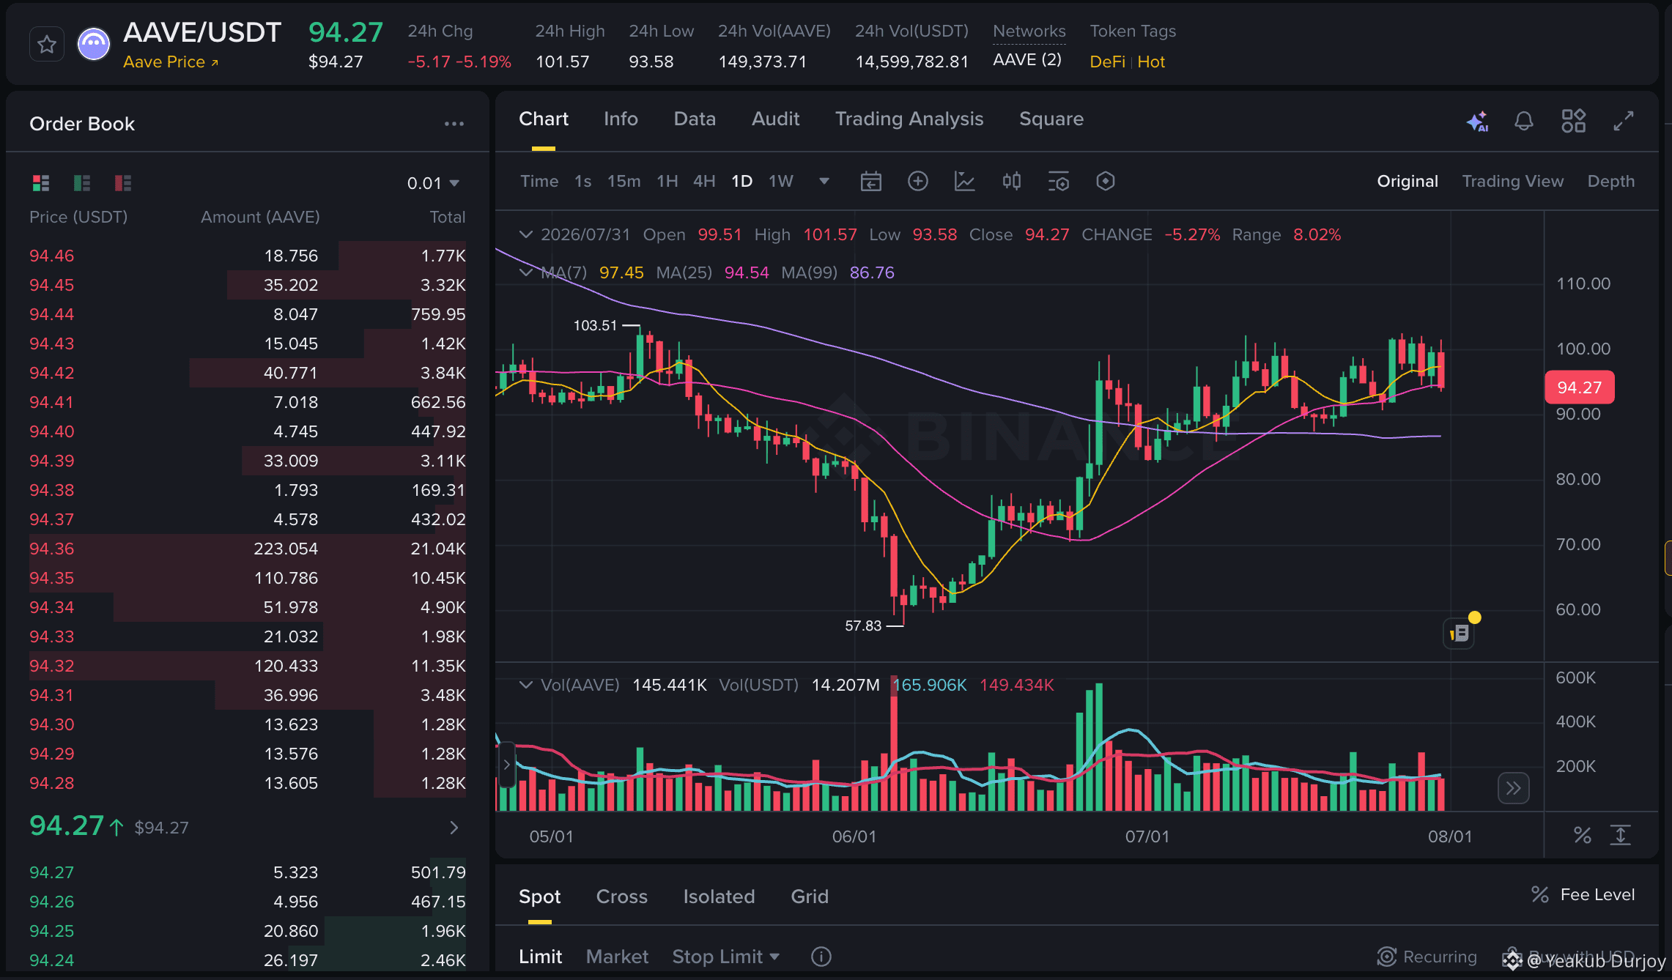
Task: Select the 4H interval
Action: click(704, 181)
